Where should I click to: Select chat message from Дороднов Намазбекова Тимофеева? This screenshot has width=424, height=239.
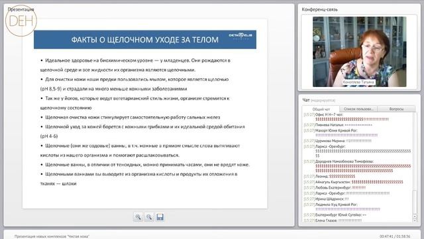pos(358,166)
